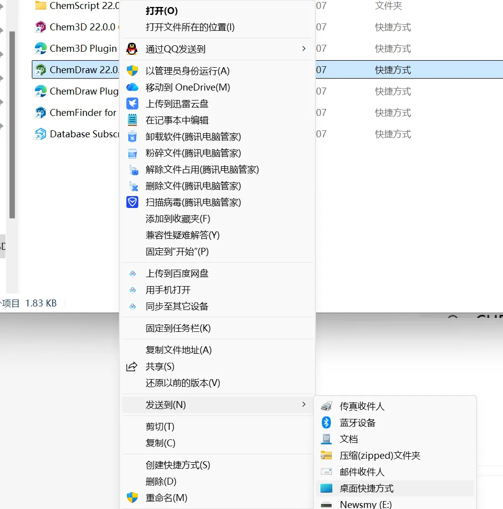
Task: Choose 蓝牙设备 in the send-to submenu
Action: [358, 422]
